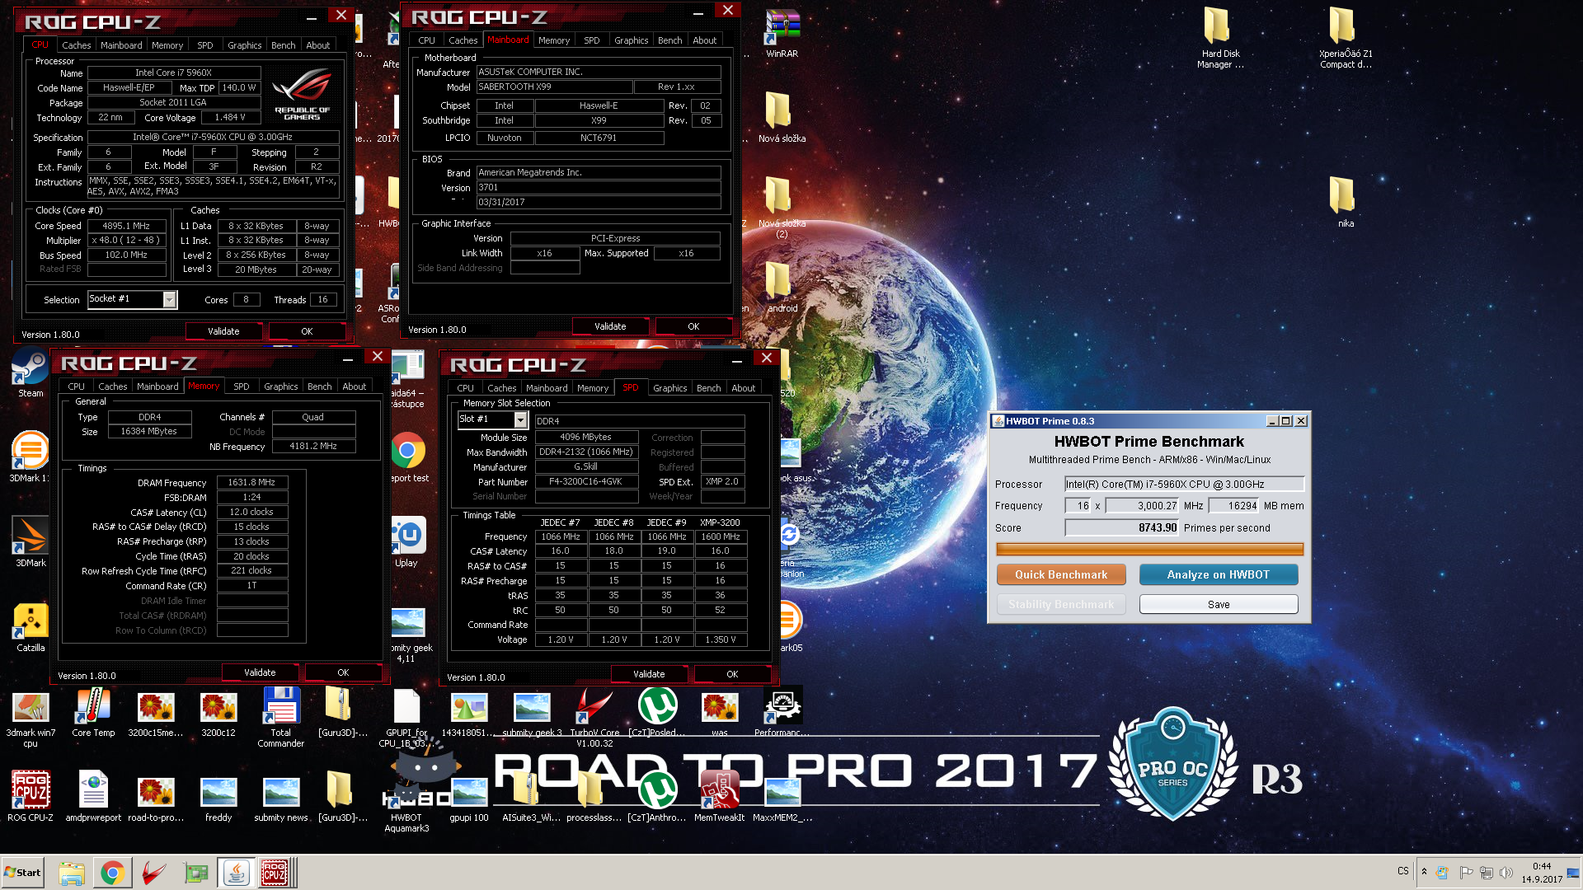Select SPD tab in Mainboard CPU-Z window
This screenshot has height=890, width=1583.
591,40
